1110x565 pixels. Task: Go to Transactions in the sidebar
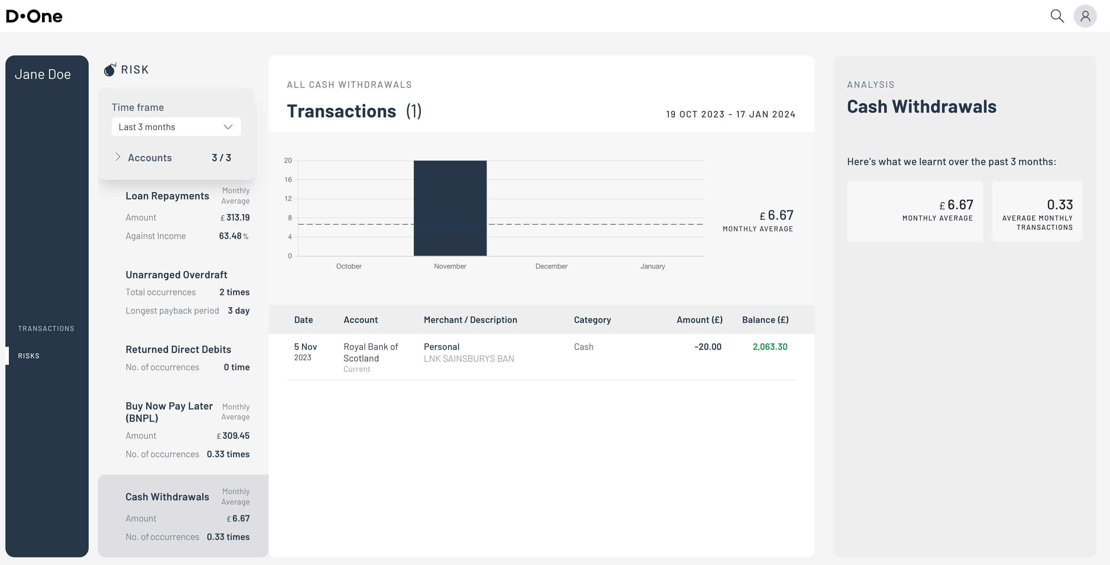[46, 328]
